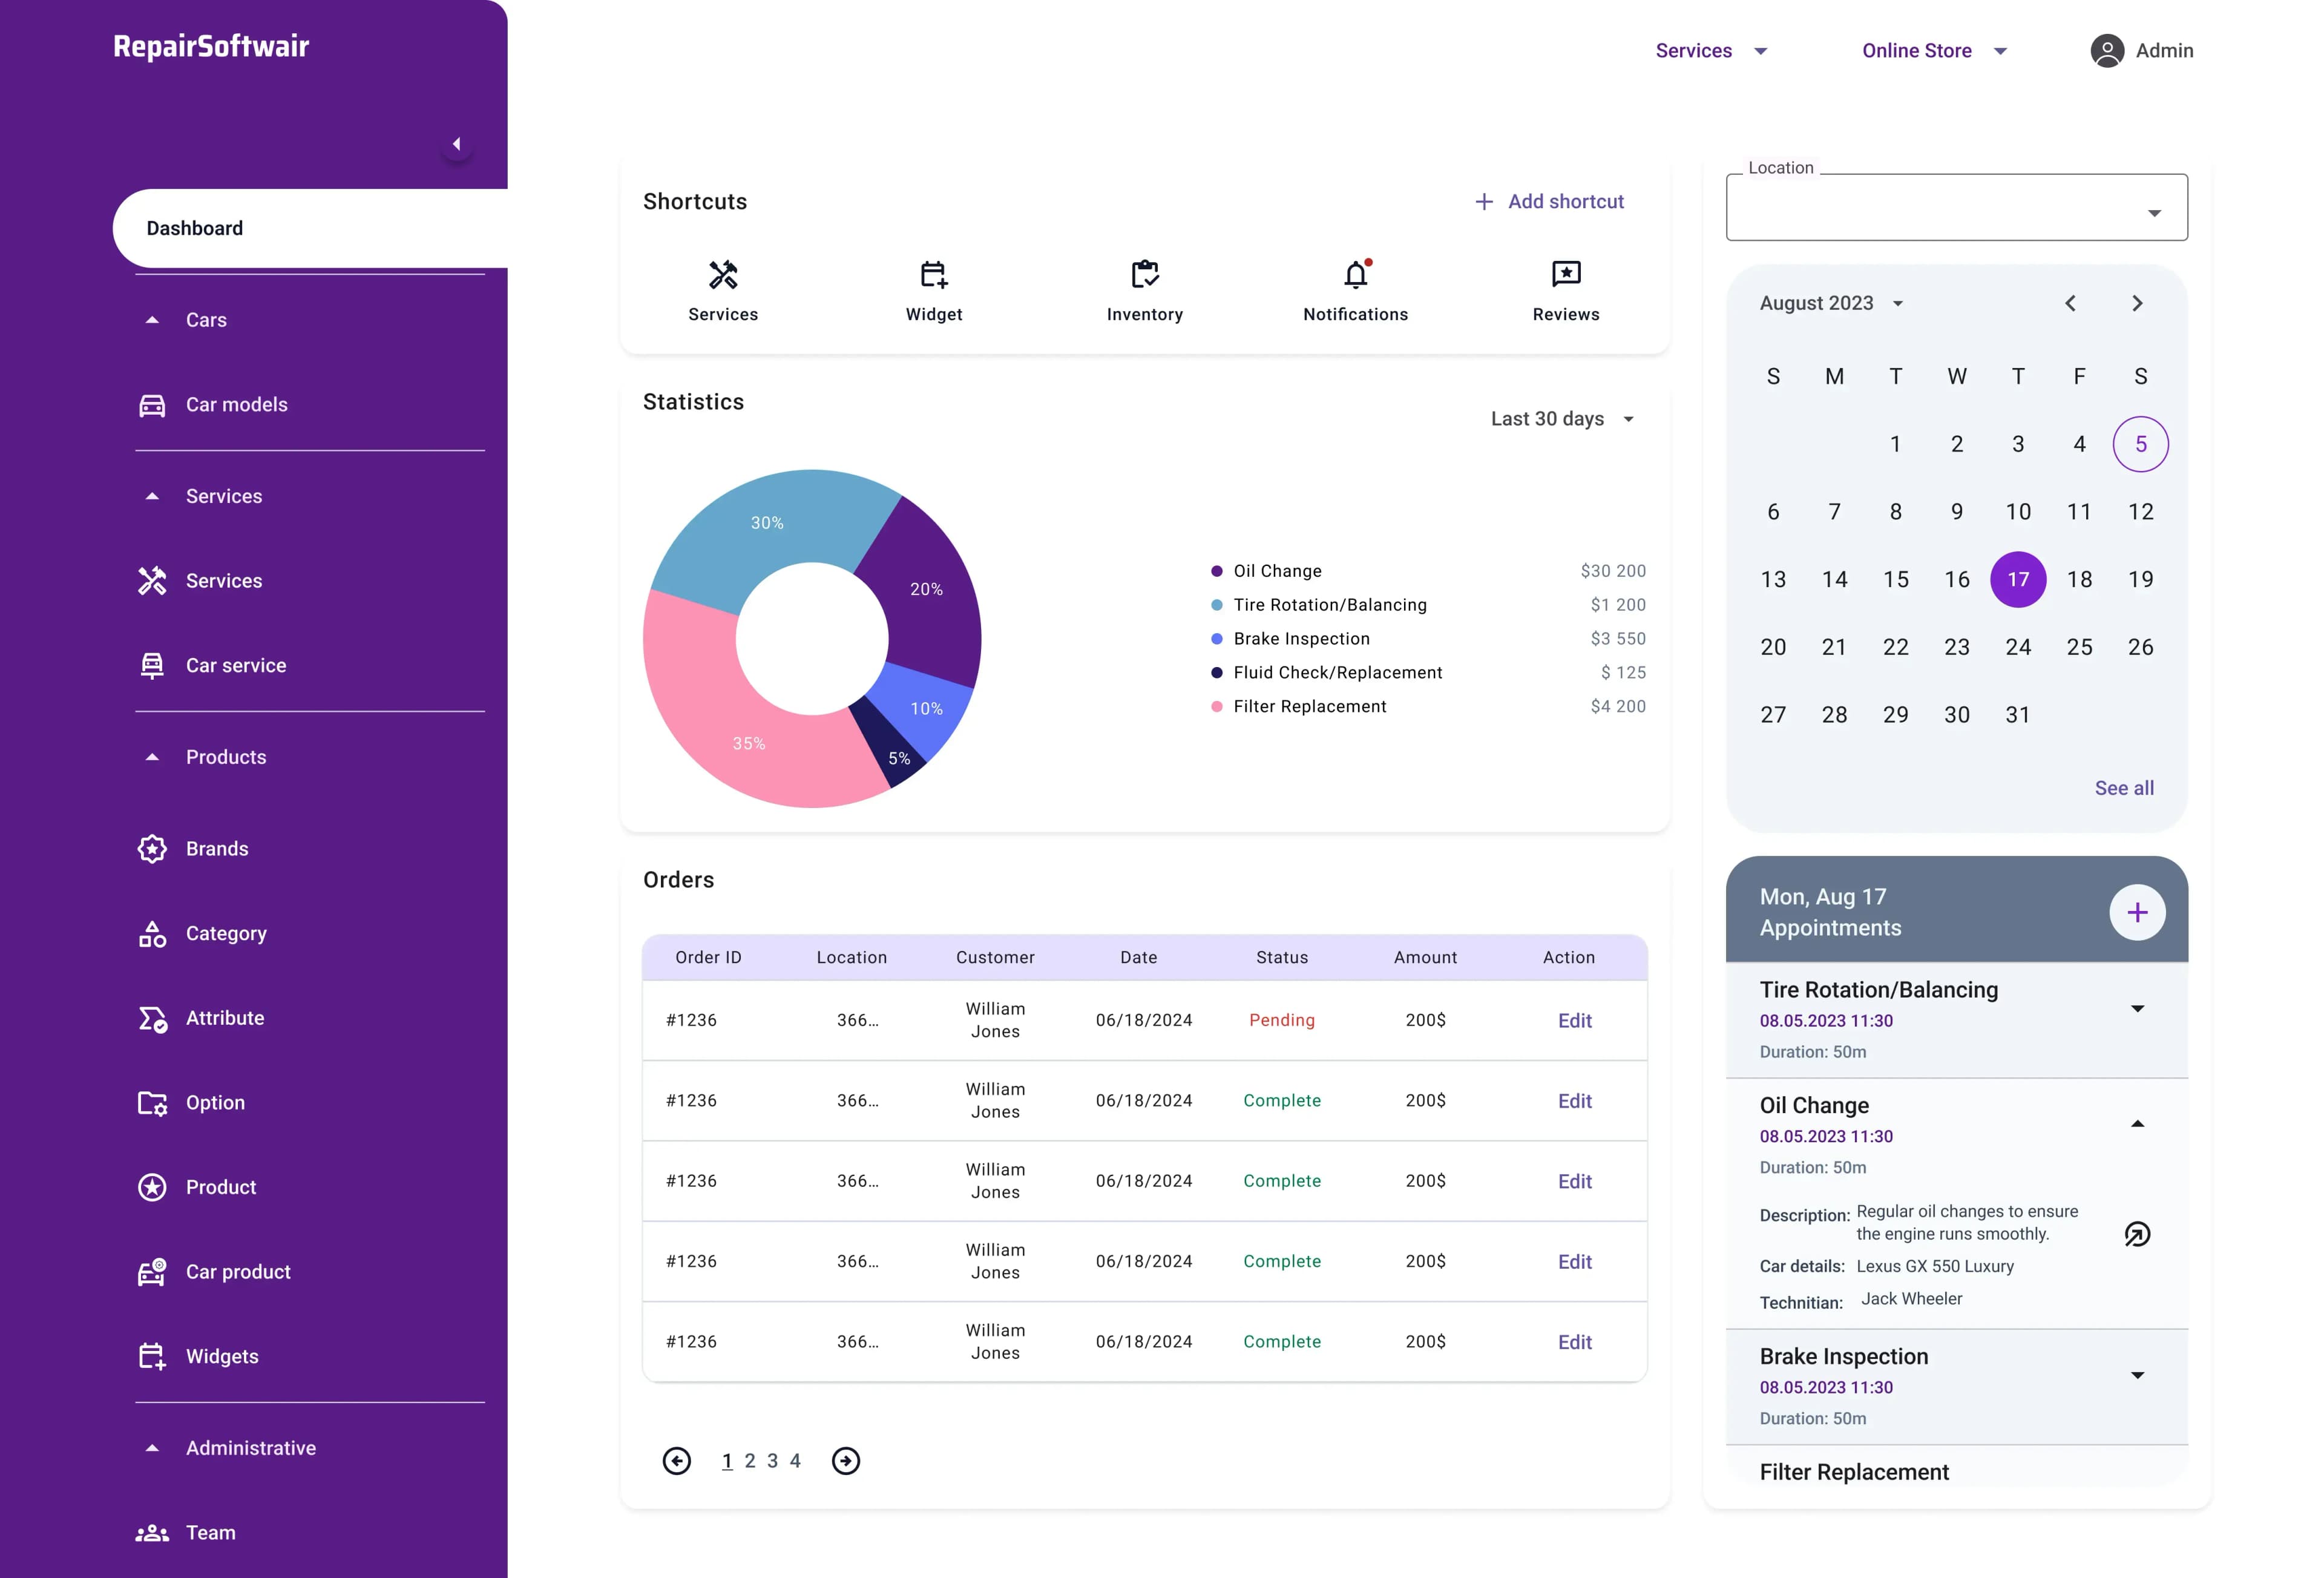This screenshot has width=2324, height=1578.
Task: Select Car models in sidebar
Action: [x=236, y=405]
